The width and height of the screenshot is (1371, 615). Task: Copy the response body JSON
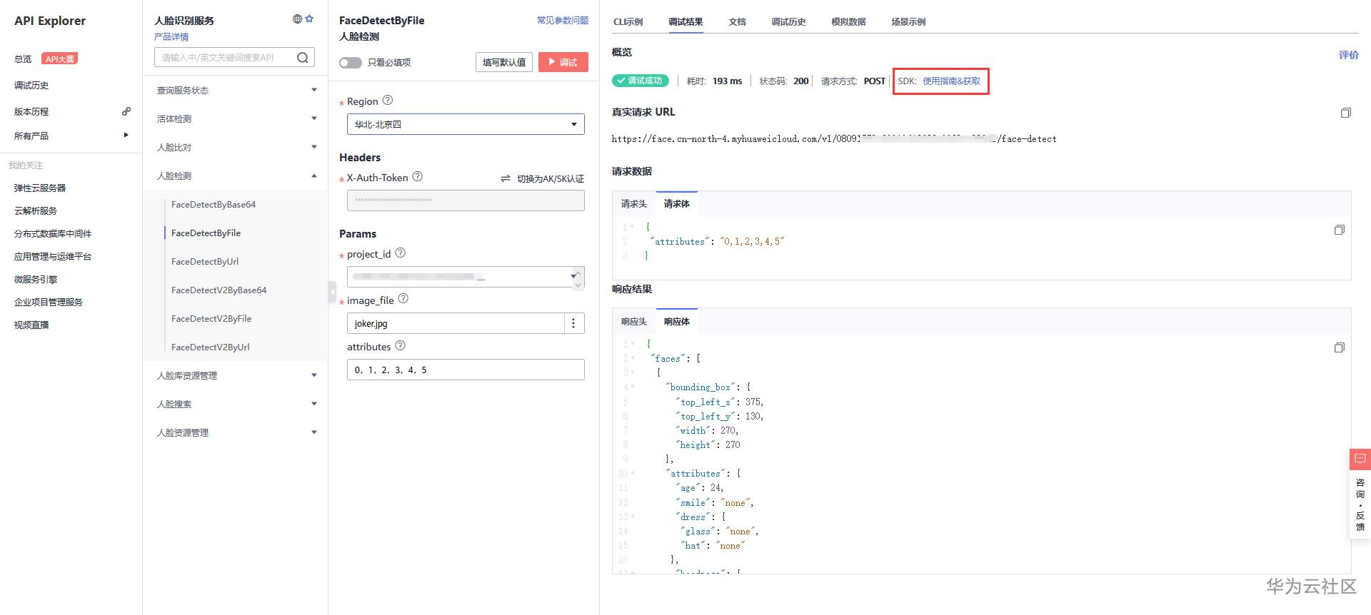tap(1340, 347)
